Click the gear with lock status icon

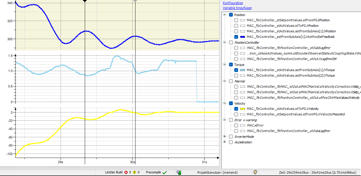click(179, 173)
